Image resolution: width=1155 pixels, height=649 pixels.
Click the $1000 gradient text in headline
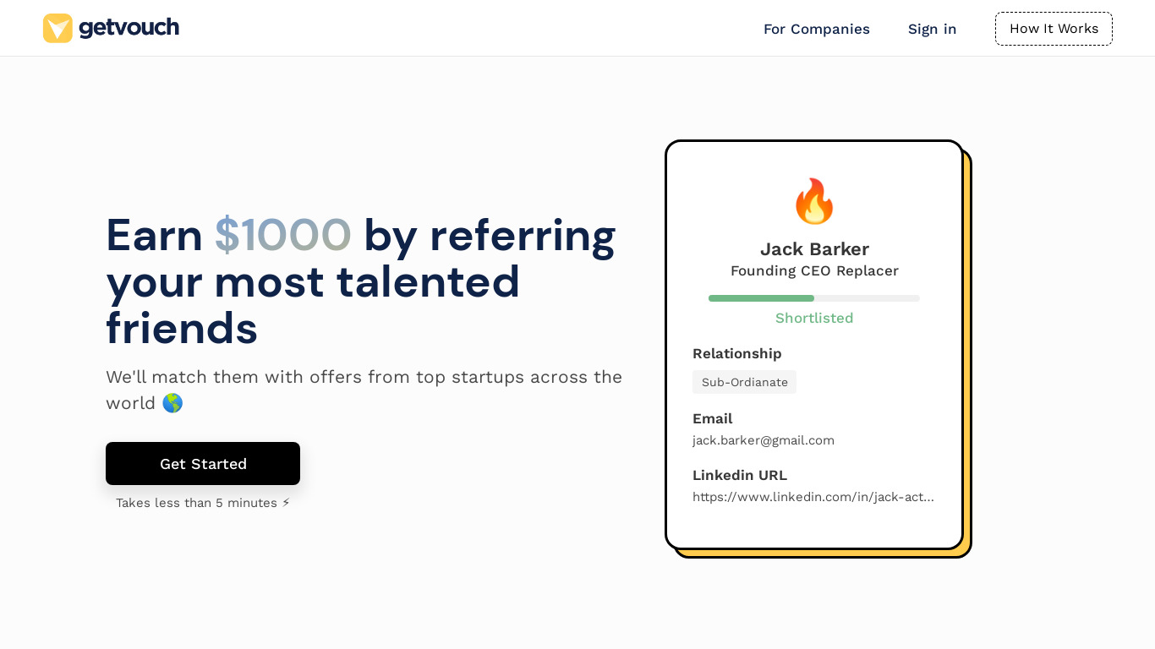pyautogui.click(x=282, y=235)
